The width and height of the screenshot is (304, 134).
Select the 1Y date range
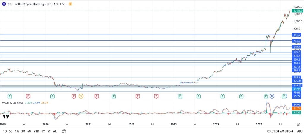[43, 131]
